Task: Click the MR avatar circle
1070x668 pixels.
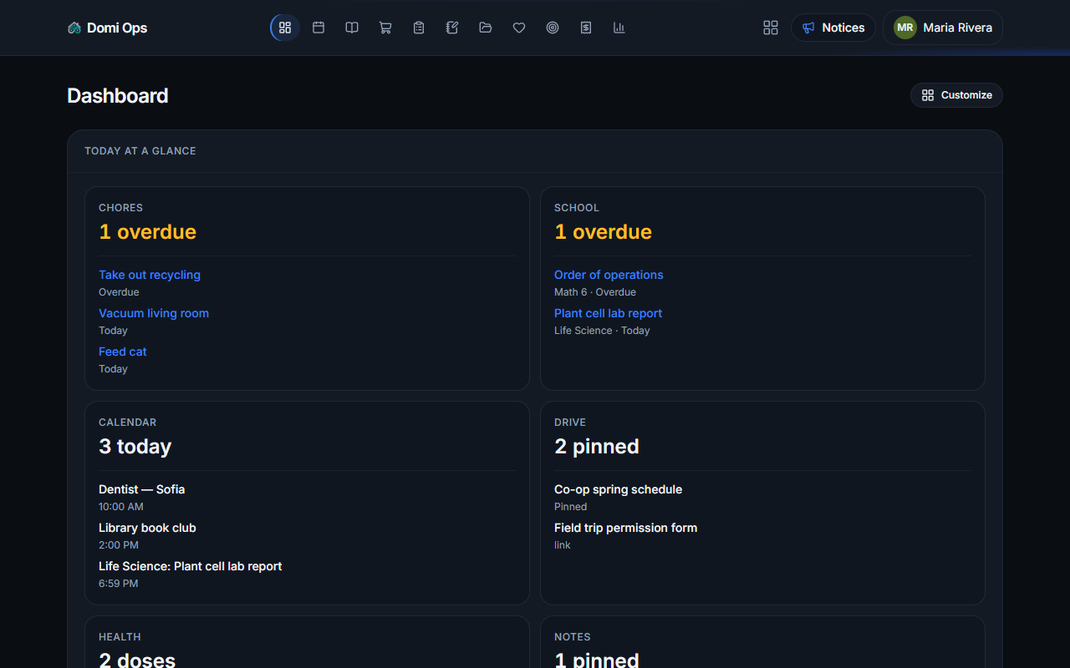Action: point(905,28)
